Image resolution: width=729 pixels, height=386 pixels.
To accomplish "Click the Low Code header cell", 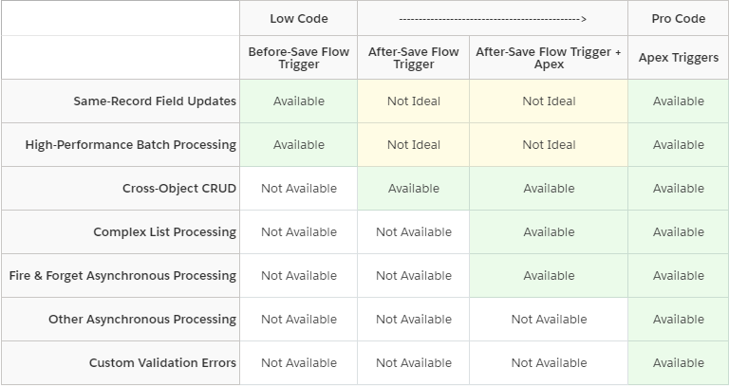I will pyautogui.click(x=298, y=19).
